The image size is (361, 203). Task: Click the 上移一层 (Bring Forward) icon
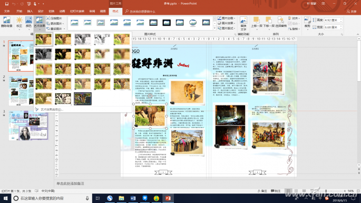(257, 22)
